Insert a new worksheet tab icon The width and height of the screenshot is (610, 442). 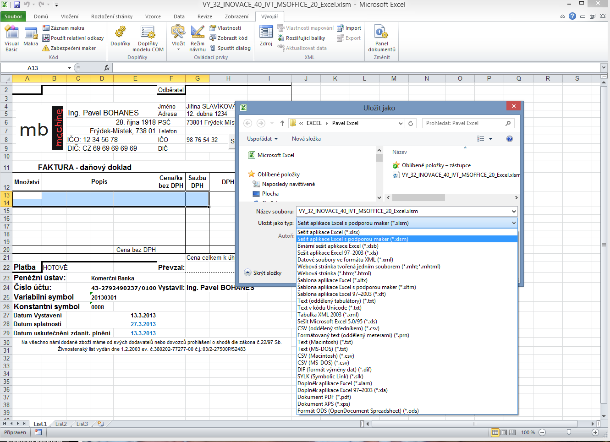101,424
